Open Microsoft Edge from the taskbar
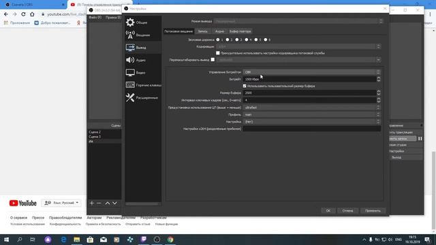Viewport: 436px width, 245px height. pos(63,240)
